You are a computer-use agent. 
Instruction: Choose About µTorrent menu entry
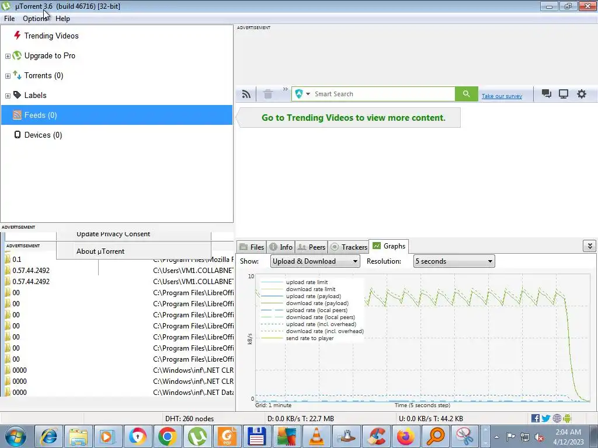pos(134,251)
